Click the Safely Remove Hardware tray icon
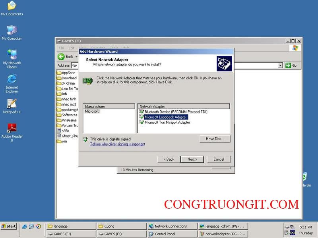This screenshot has width=318, height=238. (x=287, y=227)
